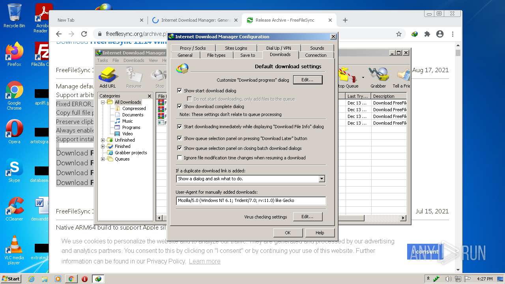505x284 pixels.
Task: Open Google Chrome desktop shortcut
Action: tap(14, 96)
